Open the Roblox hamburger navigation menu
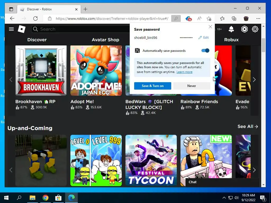This screenshot has width=271, height=203. click(11, 29)
